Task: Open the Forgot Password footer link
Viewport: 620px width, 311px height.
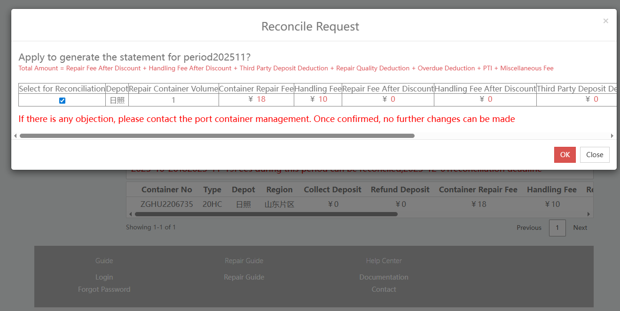Action: point(104,289)
